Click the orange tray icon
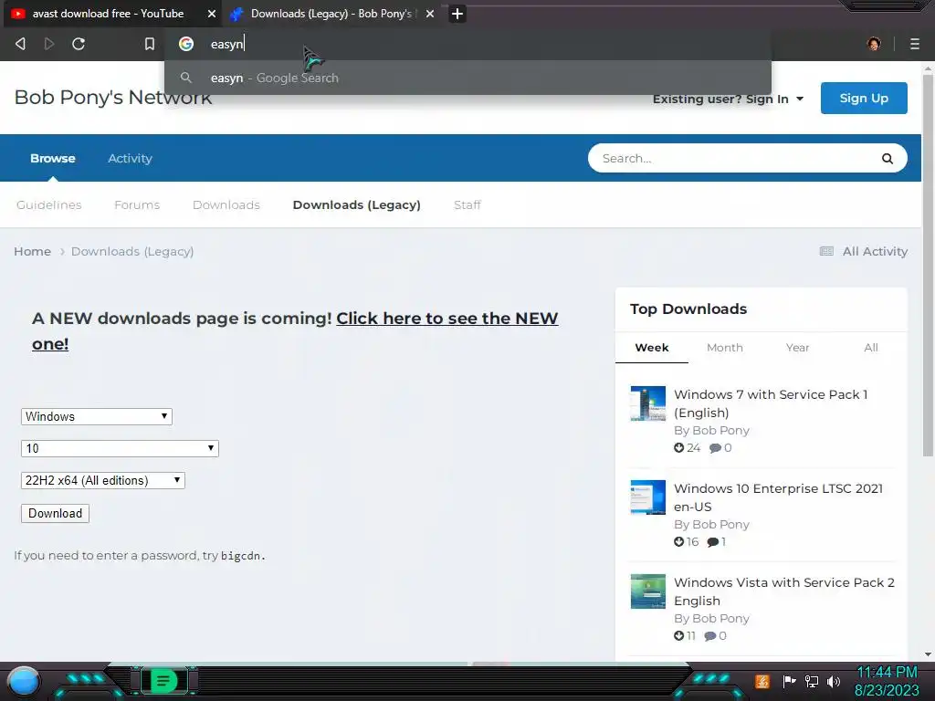 pyautogui.click(x=762, y=681)
